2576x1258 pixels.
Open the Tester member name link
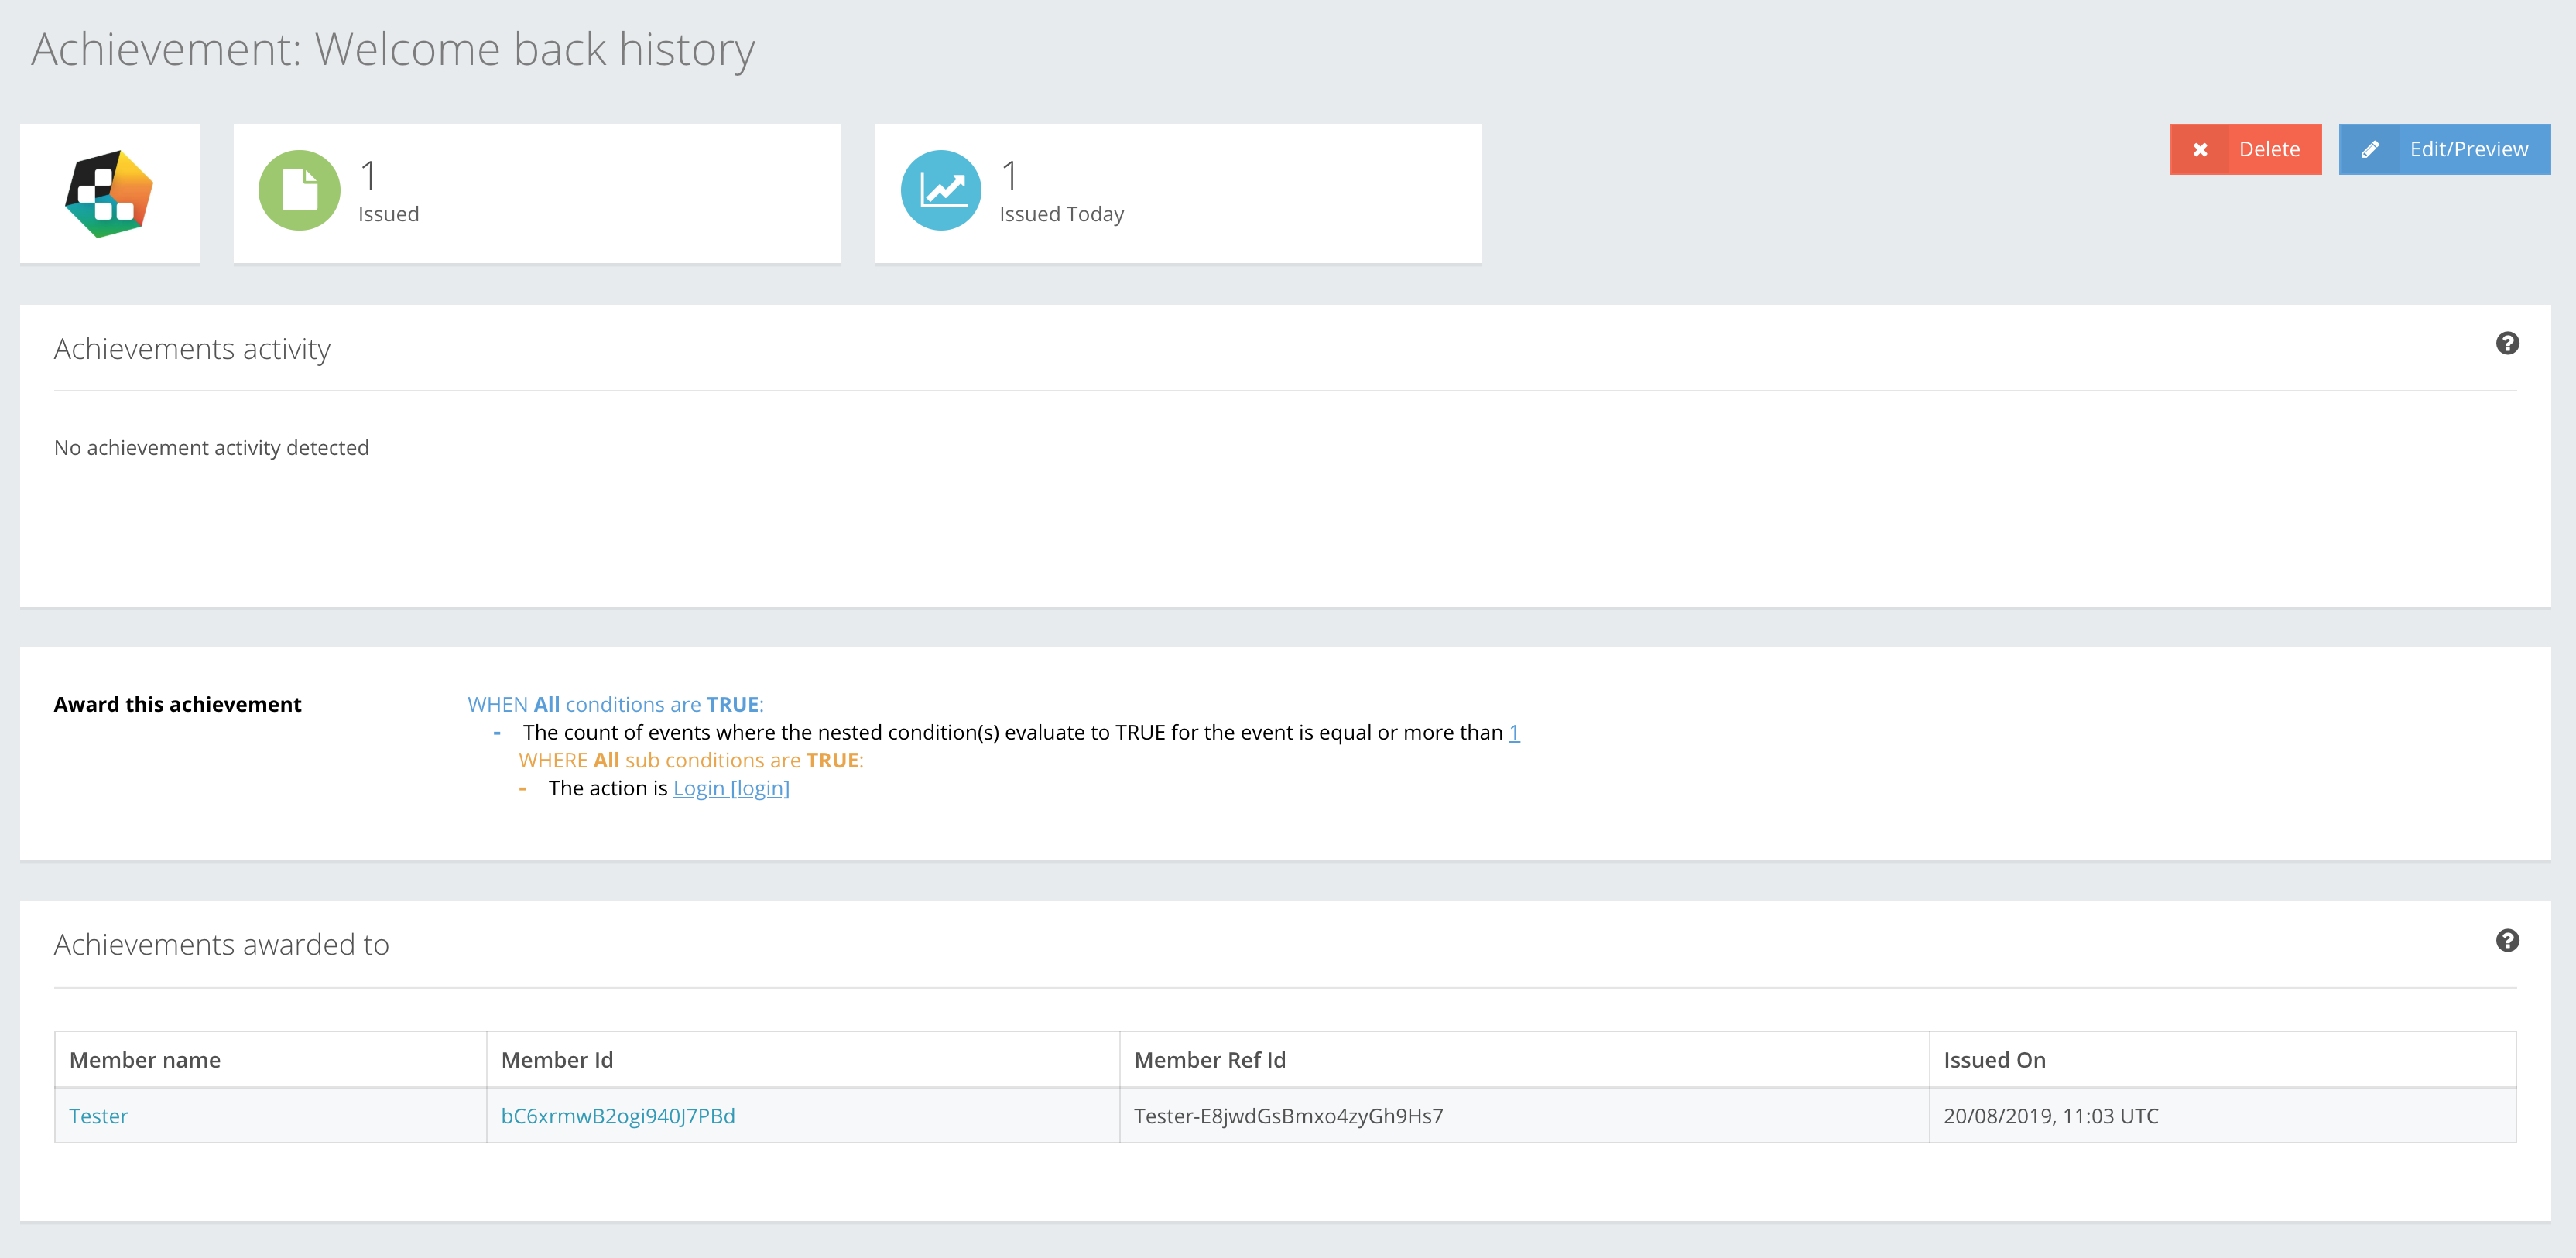[x=98, y=1116]
